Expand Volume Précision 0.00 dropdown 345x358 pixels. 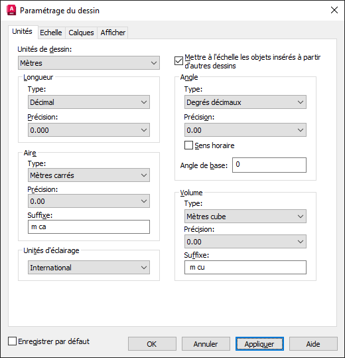(245, 242)
